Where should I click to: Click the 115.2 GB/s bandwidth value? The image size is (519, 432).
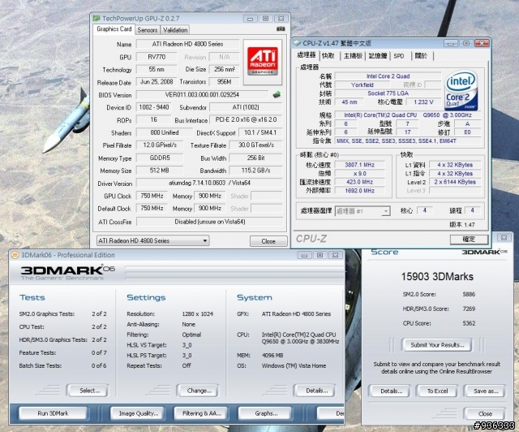click(255, 170)
